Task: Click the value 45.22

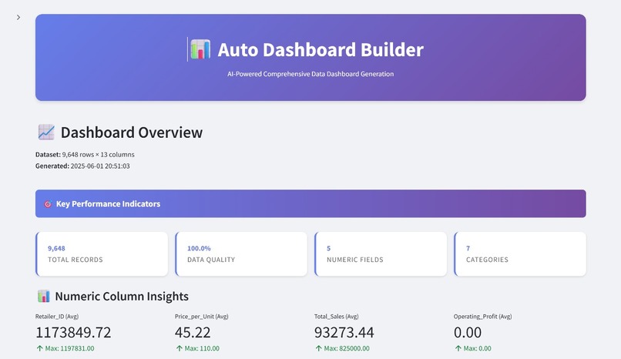Action: [x=193, y=333]
